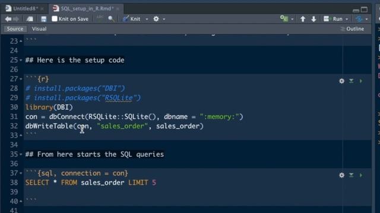Viewport: 380px width, 213px height.
Task: Enable Knit on Save checkbox
Action: 55,18
